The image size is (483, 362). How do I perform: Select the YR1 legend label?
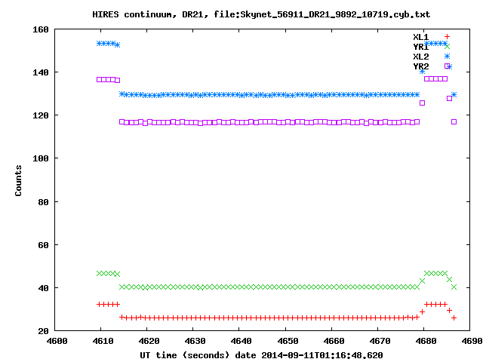pyautogui.click(x=421, y=47)
